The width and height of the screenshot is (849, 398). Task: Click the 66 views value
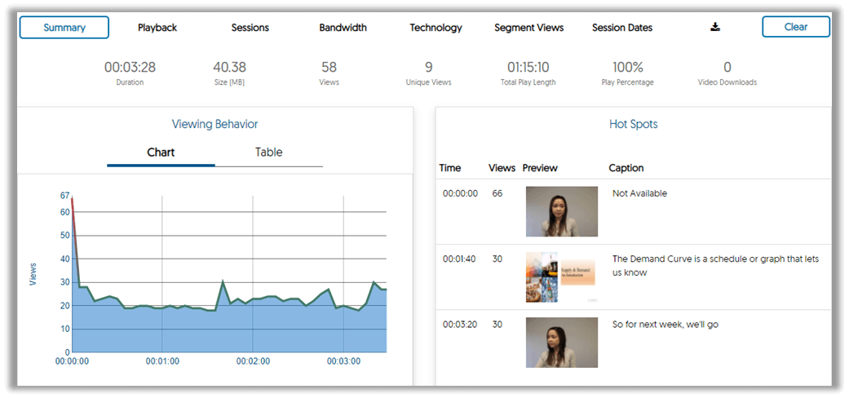pyautogui.click(x=497, y=193)
